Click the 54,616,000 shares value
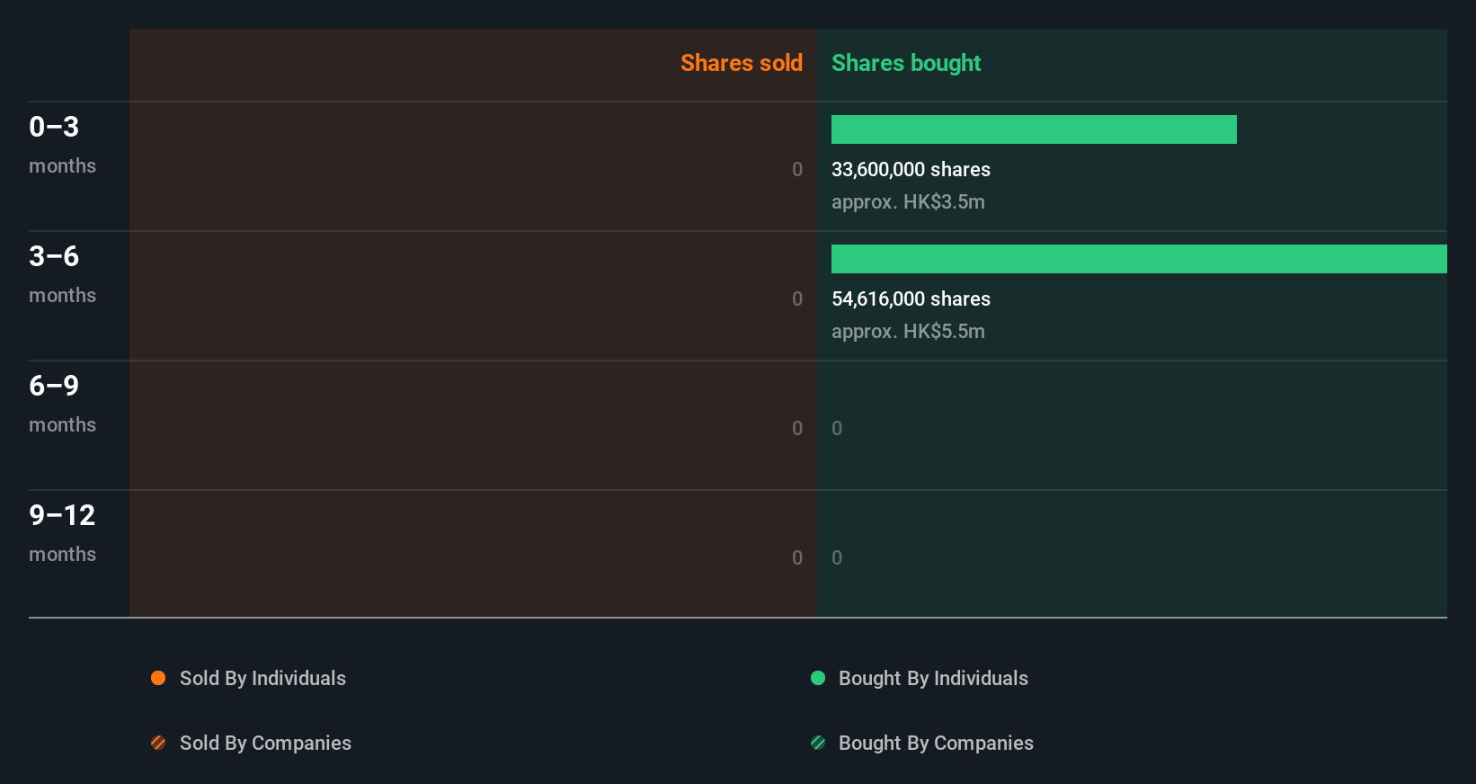This screenshot has width=1476, height=784. (x=911, y=298)
